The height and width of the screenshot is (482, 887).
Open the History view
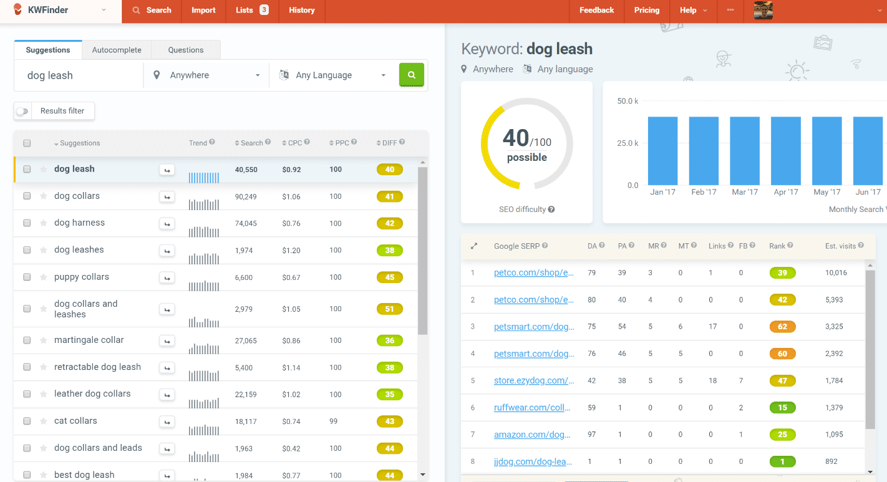point(301,11)
